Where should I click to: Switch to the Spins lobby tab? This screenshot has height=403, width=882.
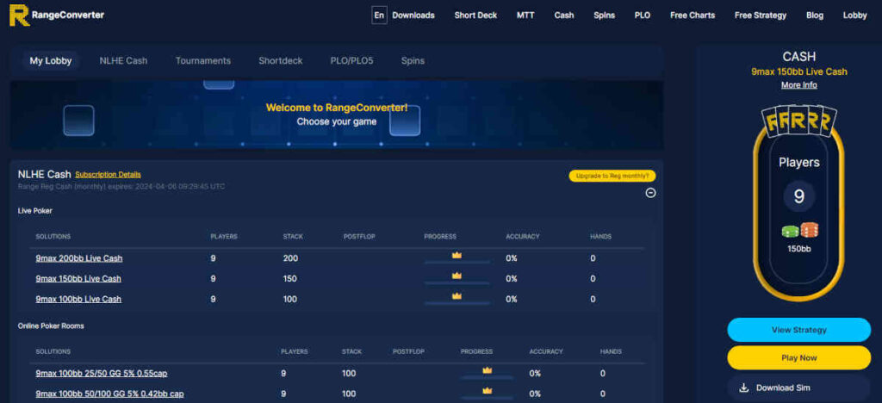pyautogui.click(x=413, y=60)
